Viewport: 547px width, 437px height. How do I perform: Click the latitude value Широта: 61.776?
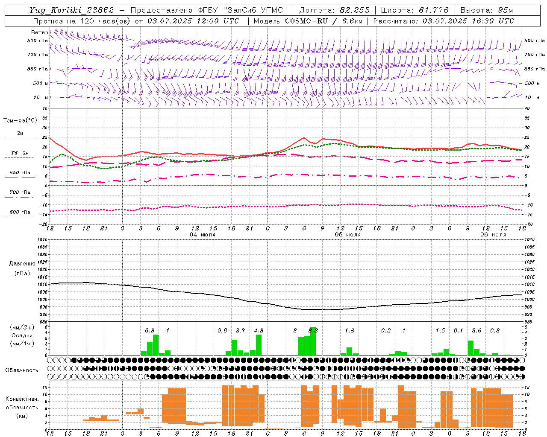[415, 10]
